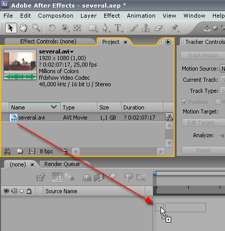Close the Project panel tab
The height and width of the screenshot is (231, 225).
coord(125,42)
